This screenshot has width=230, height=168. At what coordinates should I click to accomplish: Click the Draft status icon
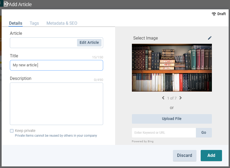[214, 14]
